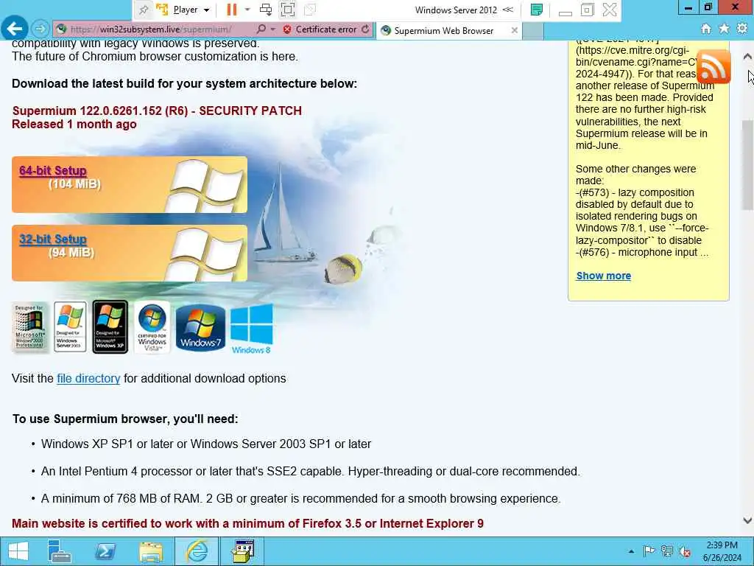Viewport: 754px width, 566px height.
Task: Click the Certificate error warning
Action: tap(320, 29)
